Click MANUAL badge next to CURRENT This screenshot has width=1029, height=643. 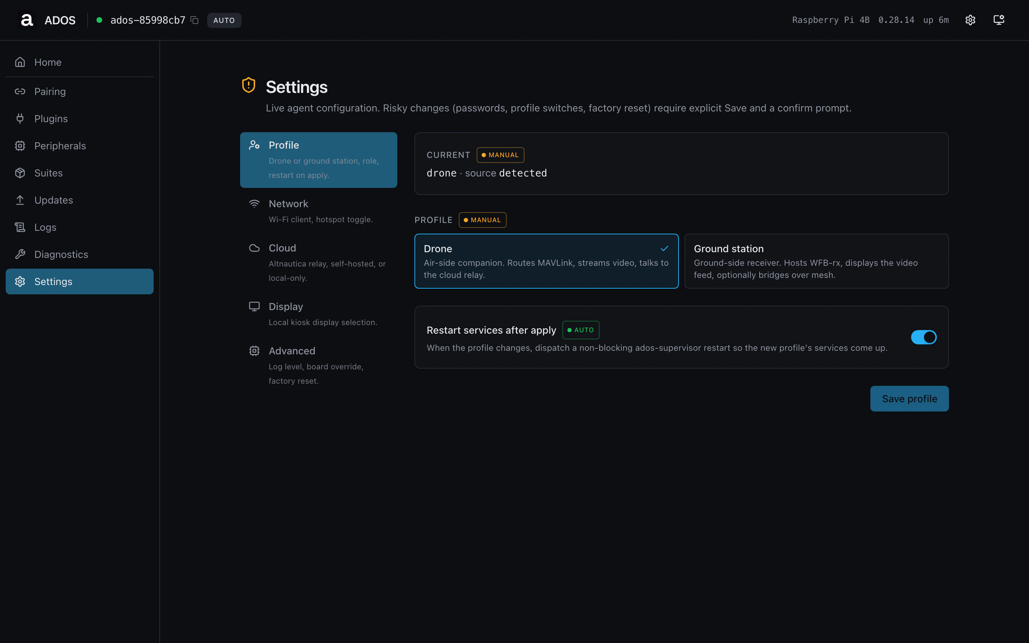click(500, 155)
